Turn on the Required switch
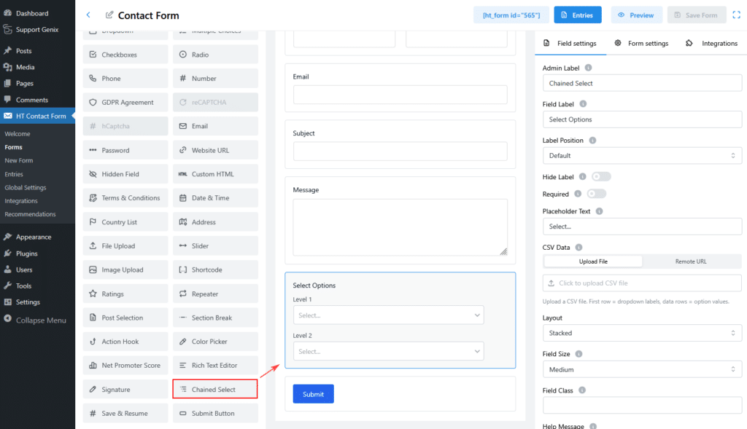Screen dimensions: 747x429 tap(597, 194)
